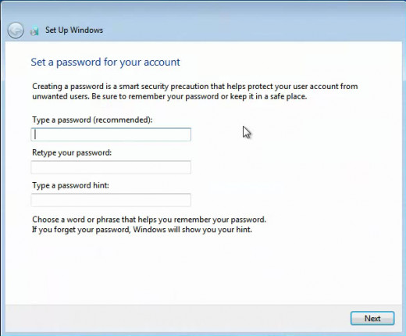
Task: Click the 'Type a password (recommended):' label
Action: point(92,120)
